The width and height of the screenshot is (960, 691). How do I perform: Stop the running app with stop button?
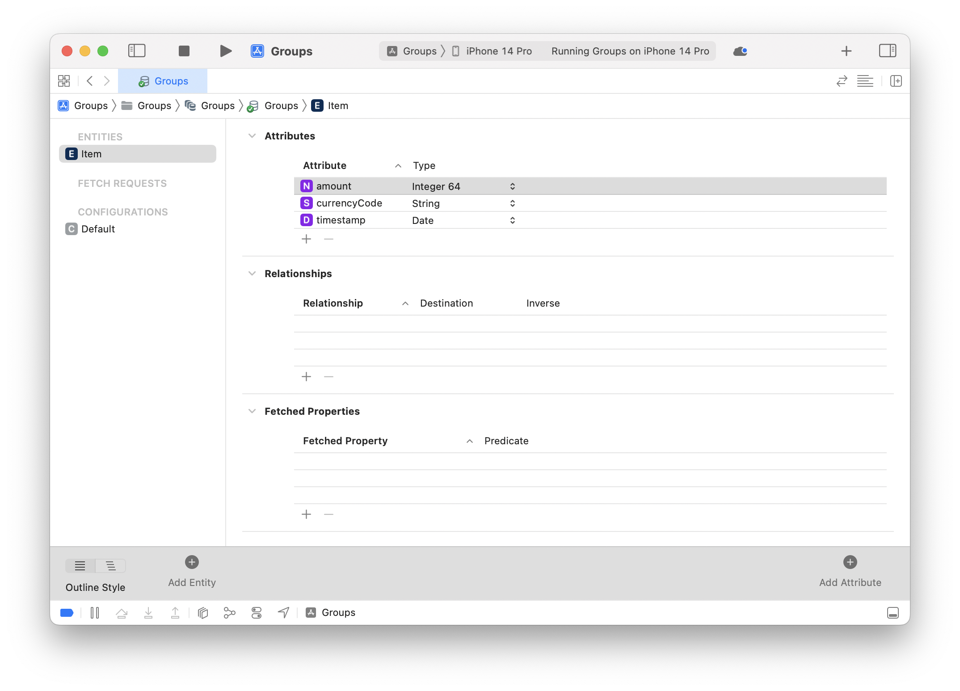click(184, 51)
